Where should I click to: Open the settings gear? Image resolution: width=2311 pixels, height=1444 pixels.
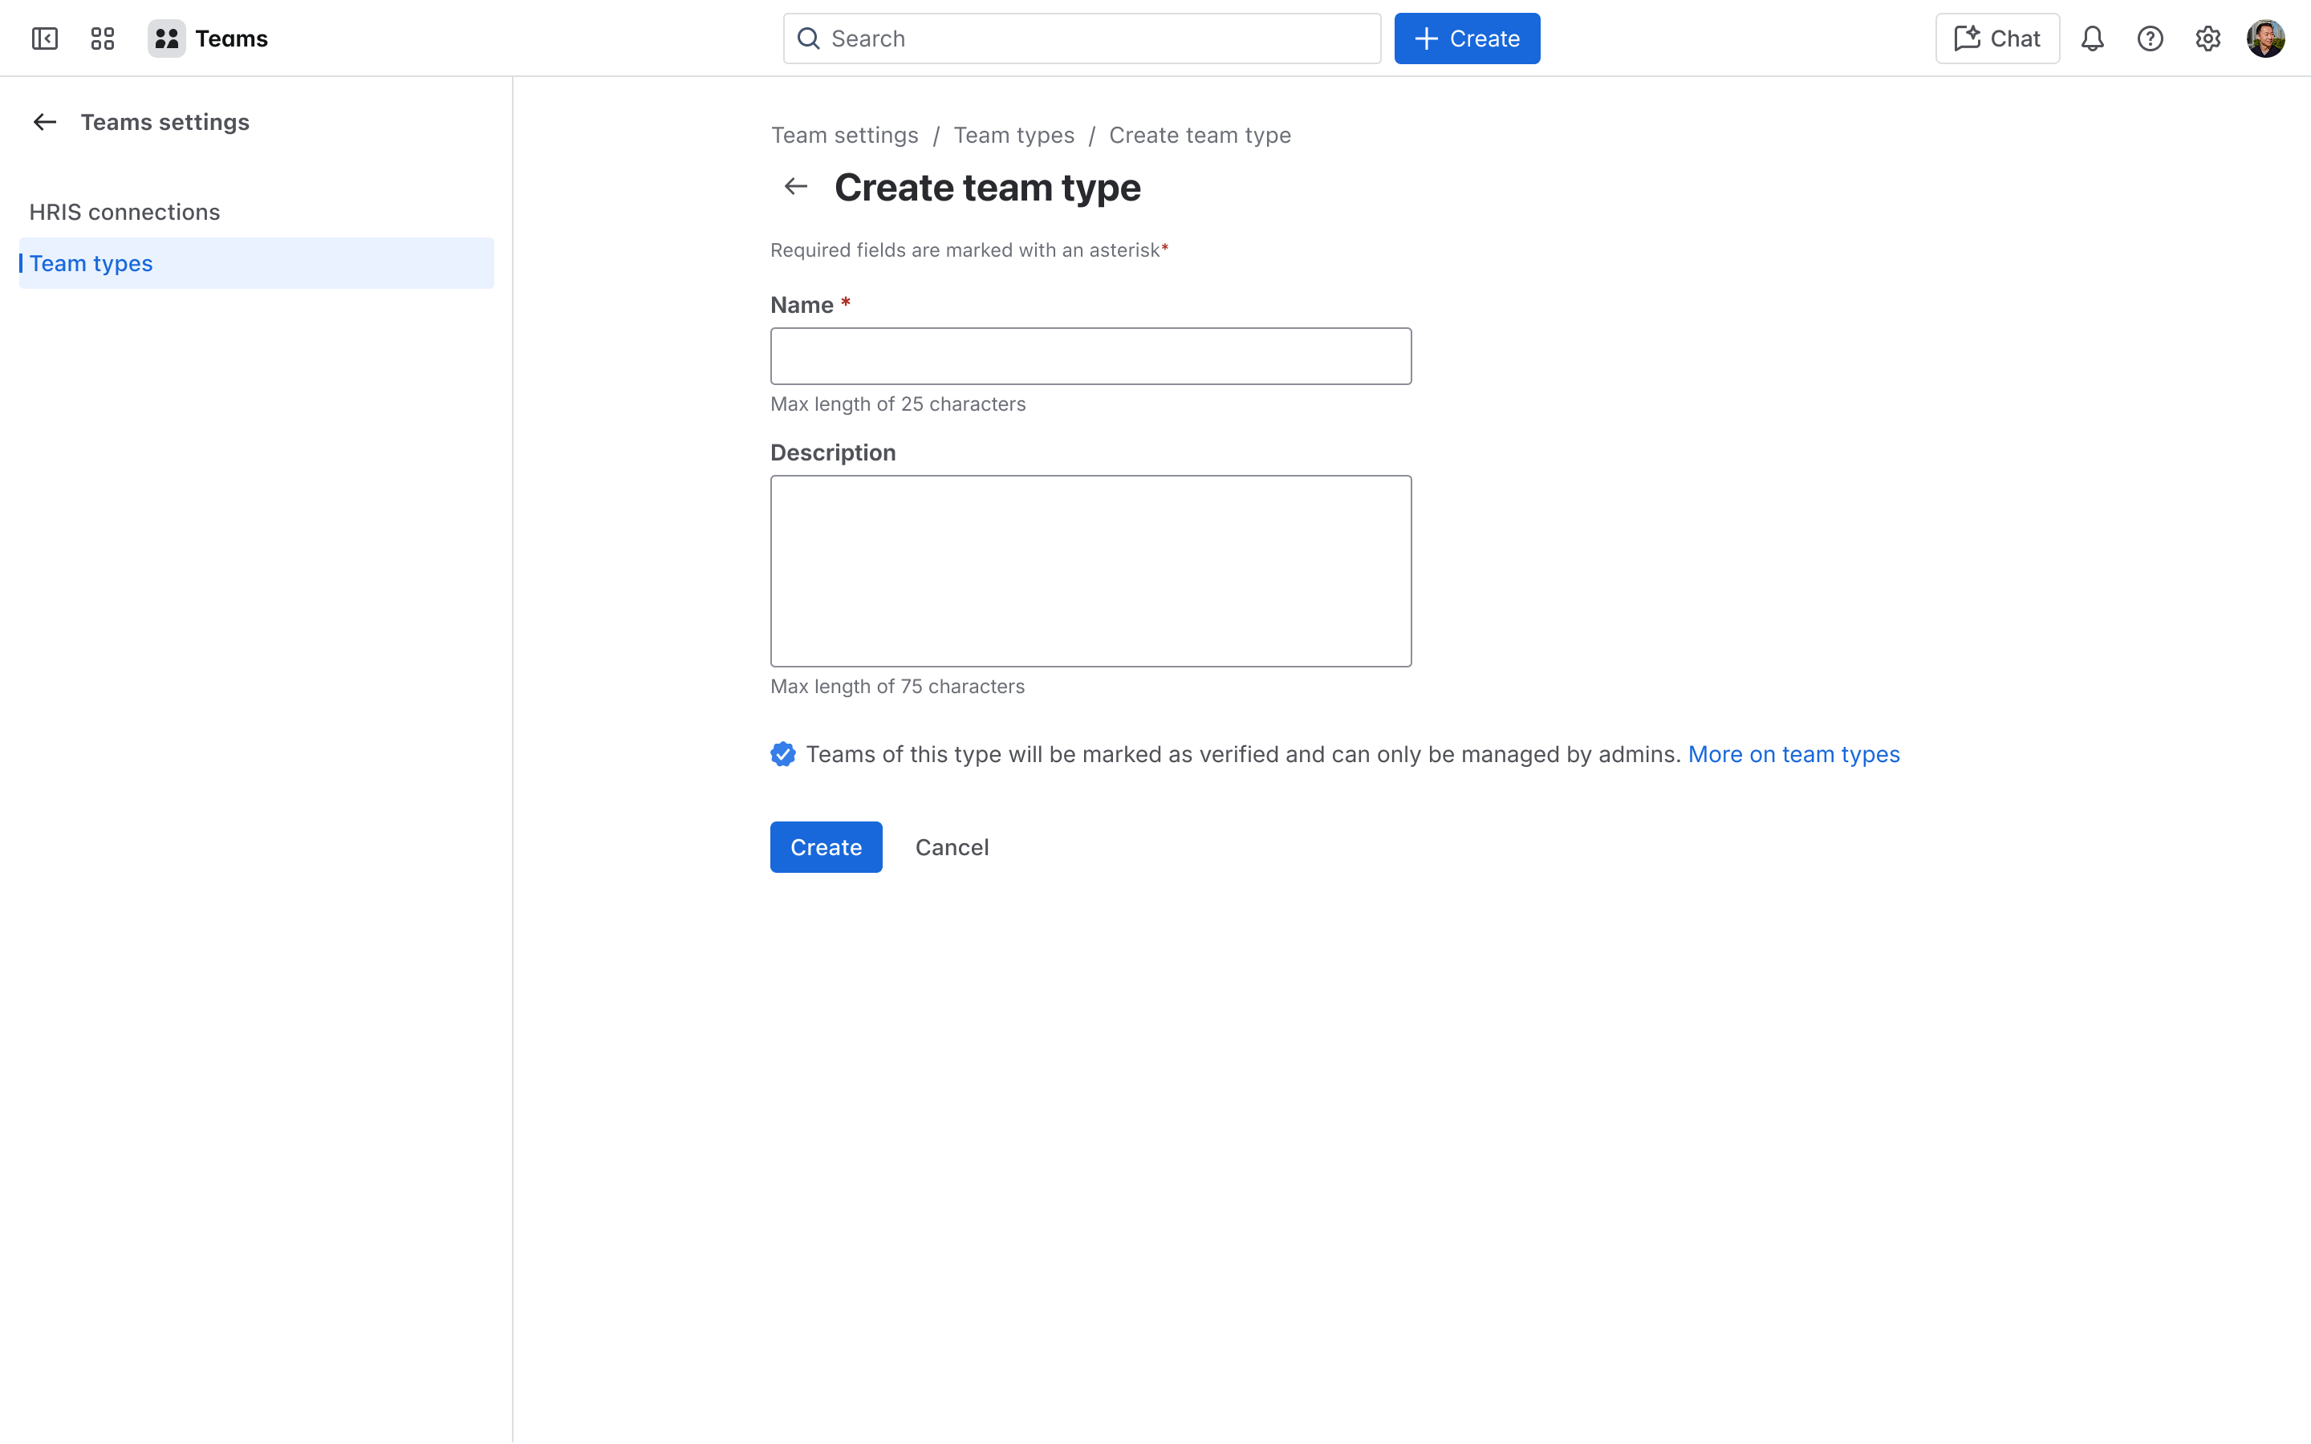point(2207,39)
